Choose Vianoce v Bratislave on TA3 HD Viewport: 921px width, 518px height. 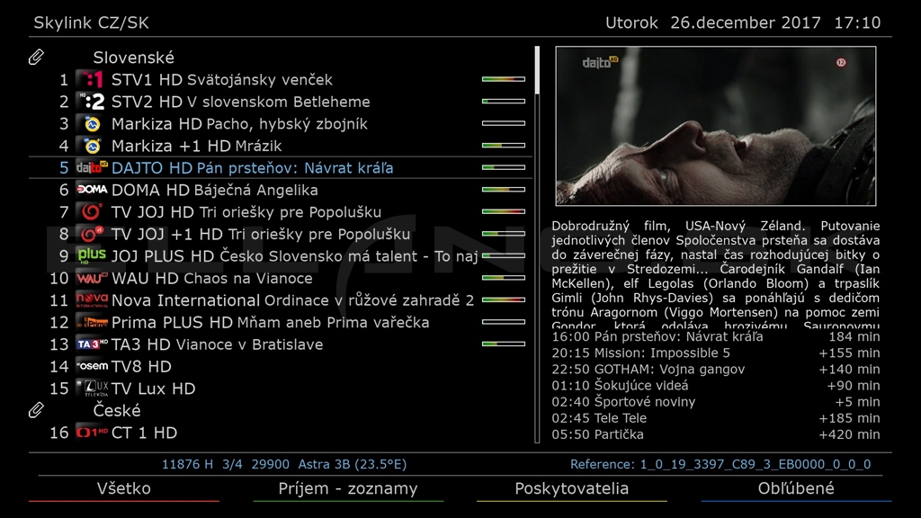[249, 344]
